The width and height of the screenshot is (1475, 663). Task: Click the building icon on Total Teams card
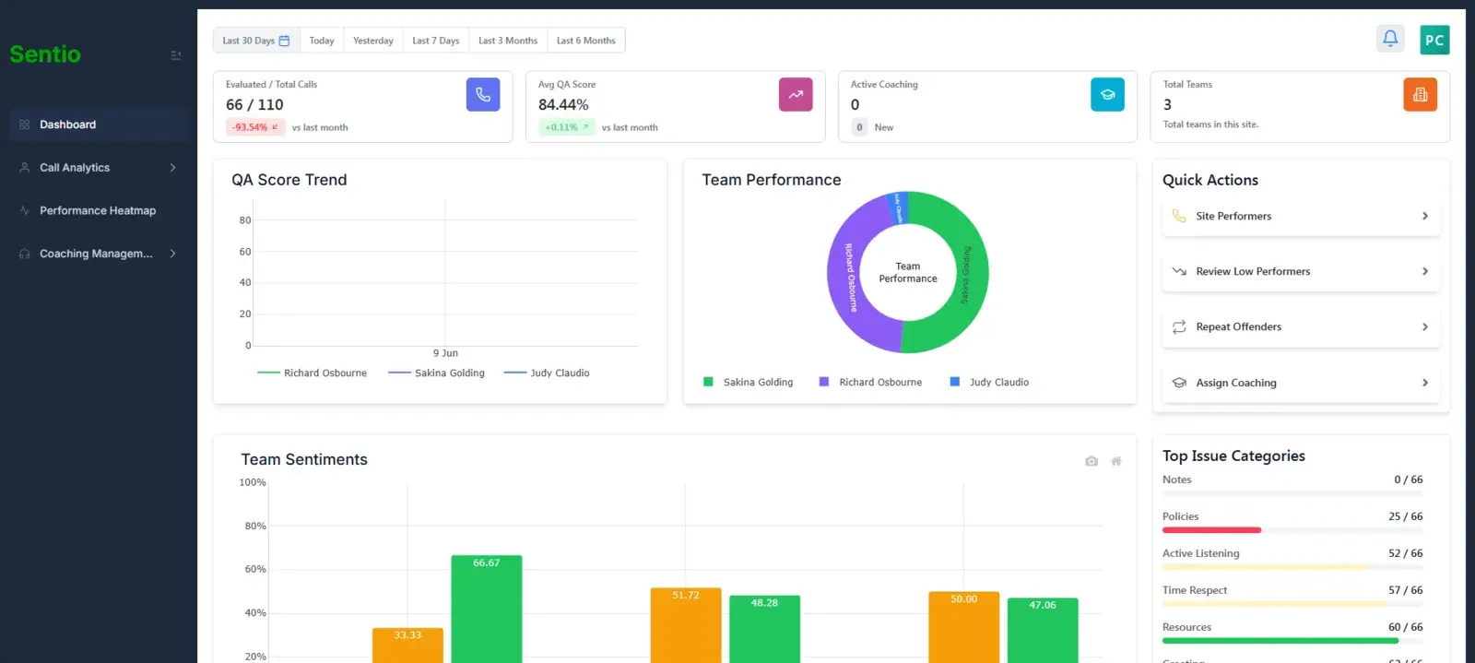coord(1420,94)
